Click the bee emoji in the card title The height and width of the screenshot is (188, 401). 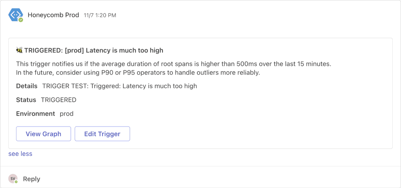(19, 50)
